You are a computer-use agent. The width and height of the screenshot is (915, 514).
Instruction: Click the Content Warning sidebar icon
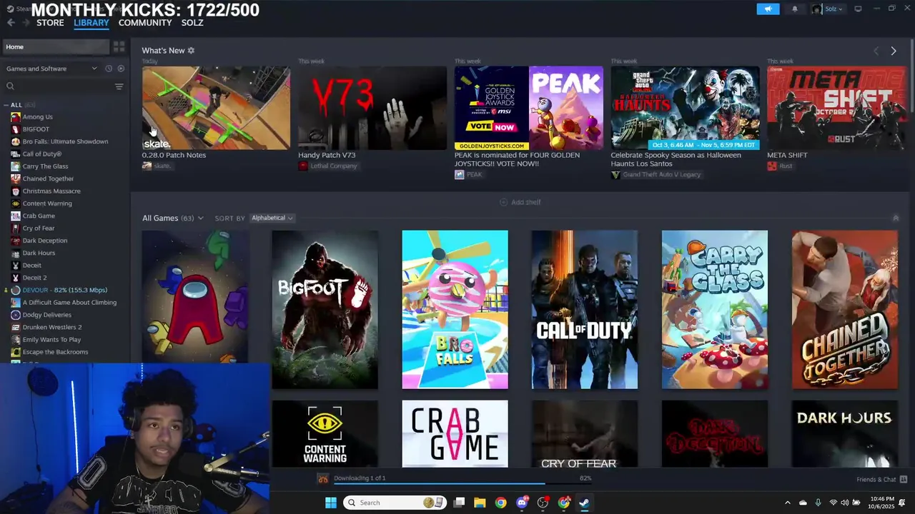[x=16, y=203]
